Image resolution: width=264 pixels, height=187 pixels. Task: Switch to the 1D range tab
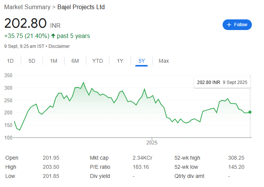pos(10,61)
